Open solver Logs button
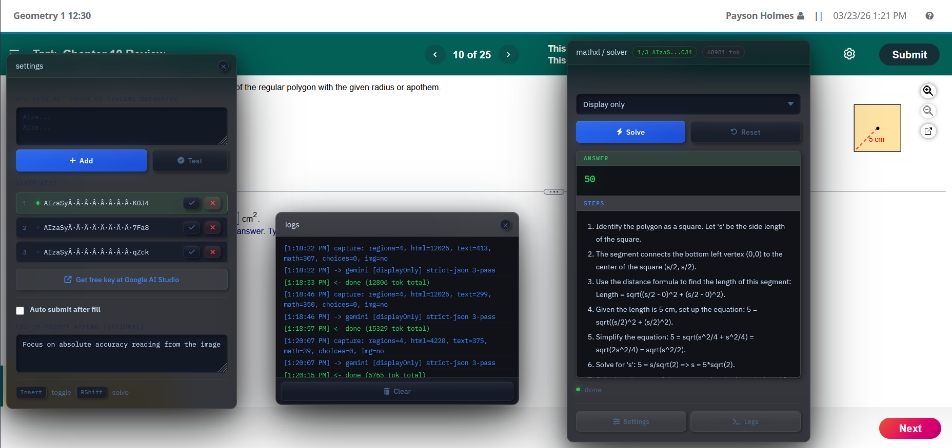Viewport: 952px width, 448px height. point(745,421)
